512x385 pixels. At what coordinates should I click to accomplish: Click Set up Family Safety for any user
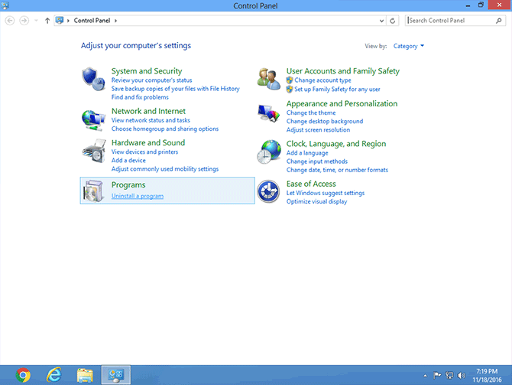pos(337,89)
